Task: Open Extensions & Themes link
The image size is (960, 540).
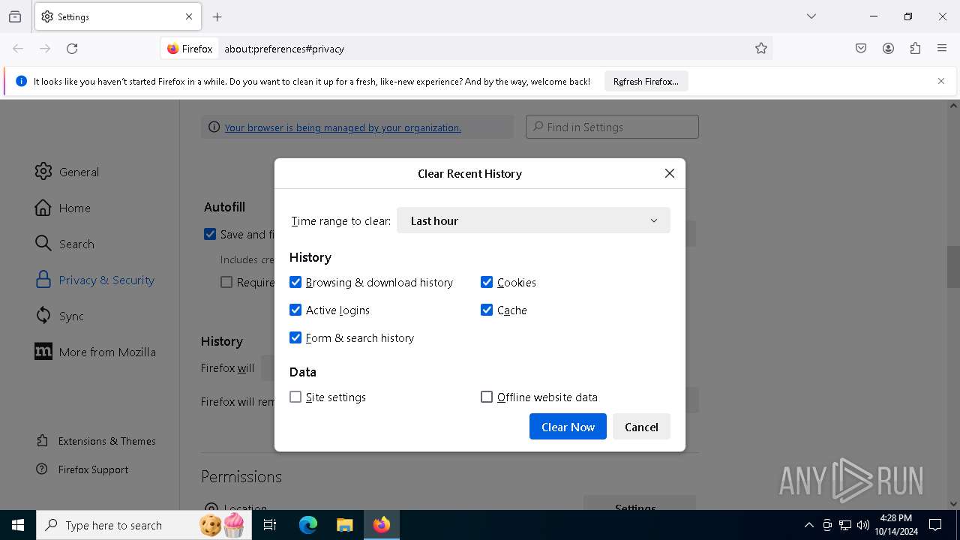Action: tap(96, 441)
